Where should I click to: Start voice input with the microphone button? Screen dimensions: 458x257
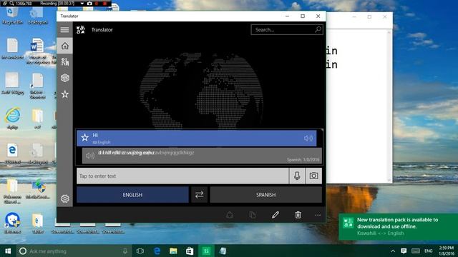click(297, 176)
